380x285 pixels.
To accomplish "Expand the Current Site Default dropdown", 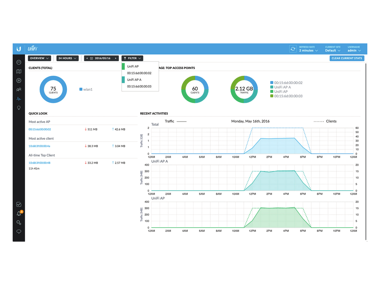I will pos(333,50).
